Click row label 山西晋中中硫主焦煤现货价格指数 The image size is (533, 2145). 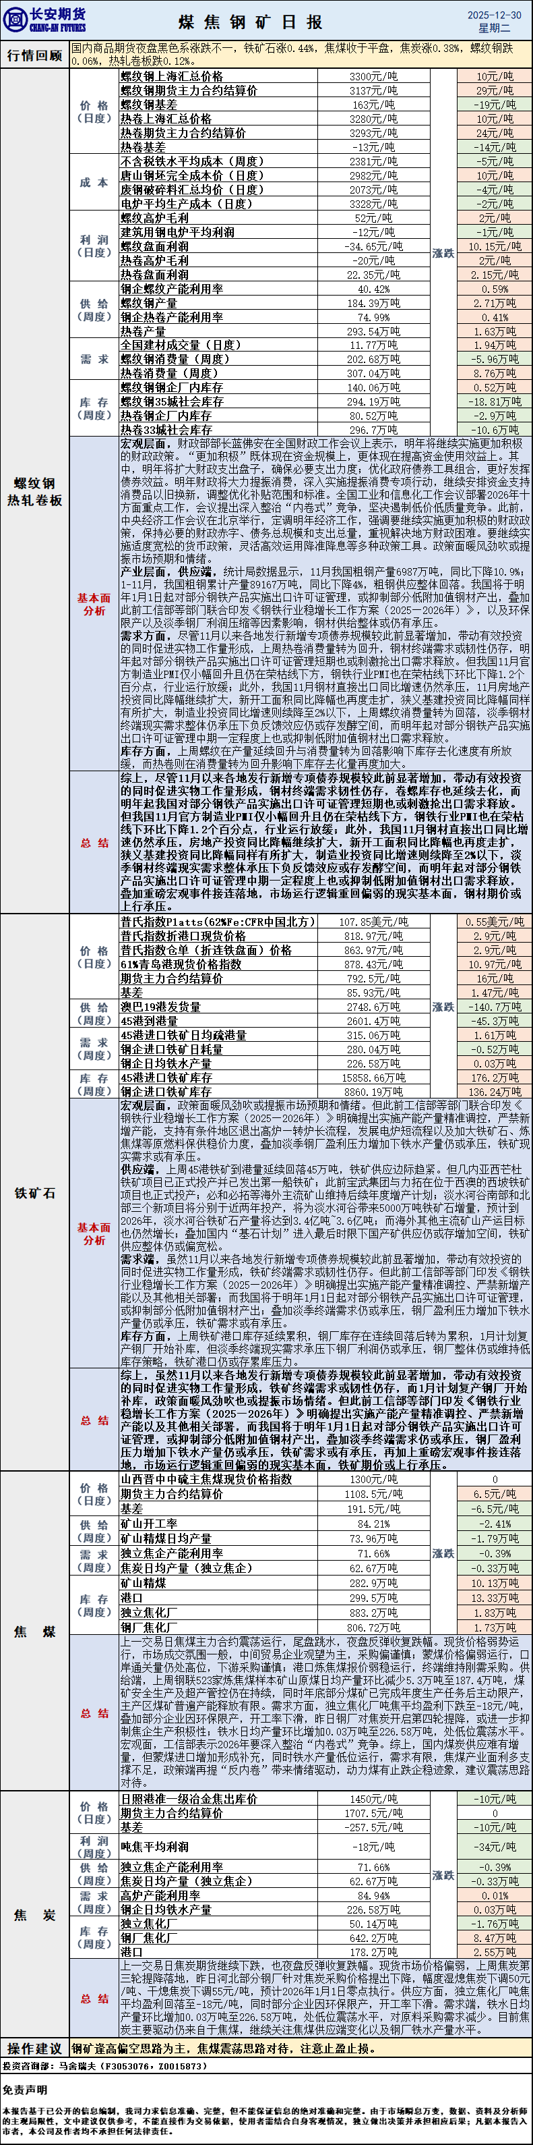(x=207, y=1479)
